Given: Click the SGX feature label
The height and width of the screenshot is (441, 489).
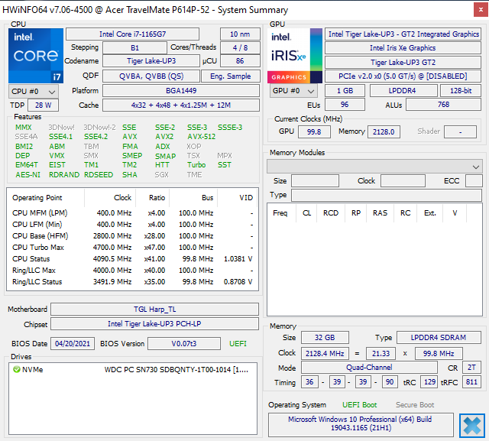Looking at the screenshot, I should (x=161, y=175).
